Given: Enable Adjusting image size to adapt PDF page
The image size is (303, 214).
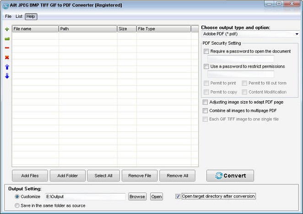Looking at the screenshot, I should 205,102.
